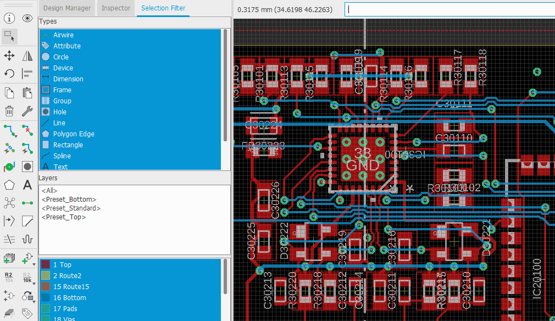Screen dimensions: 555x321
Task: Expand the R2 10k value tool dropdown
Action: click(34, 284)
